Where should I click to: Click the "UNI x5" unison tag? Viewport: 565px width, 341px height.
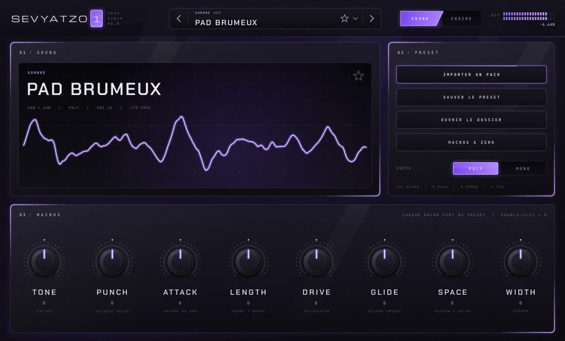pos(104,108)
